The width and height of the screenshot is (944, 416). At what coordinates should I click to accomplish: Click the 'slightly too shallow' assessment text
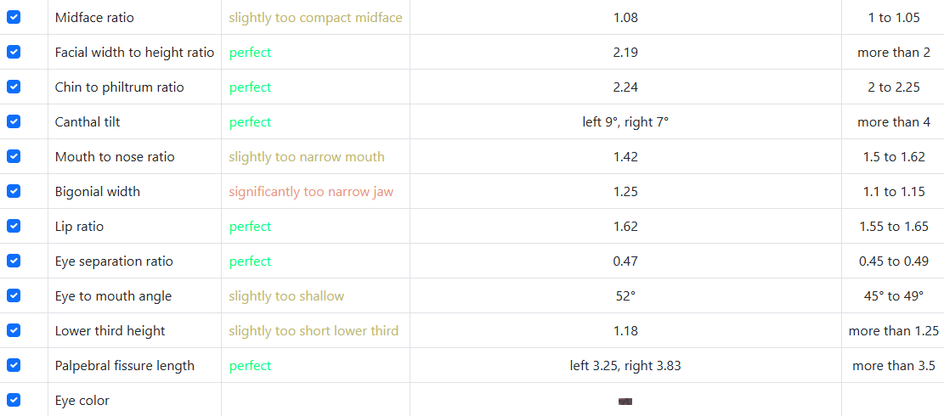pos(286,296)
